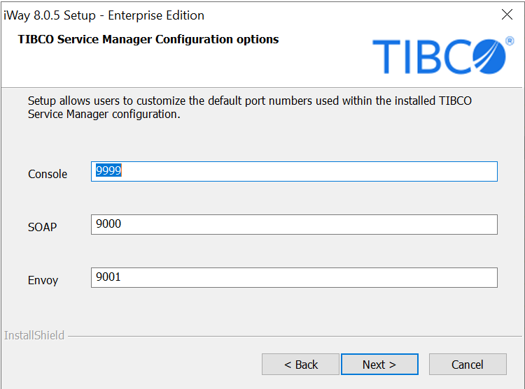Click the Next > button
Viewport: 525px width, 389px height.
[x=379, y=365]
